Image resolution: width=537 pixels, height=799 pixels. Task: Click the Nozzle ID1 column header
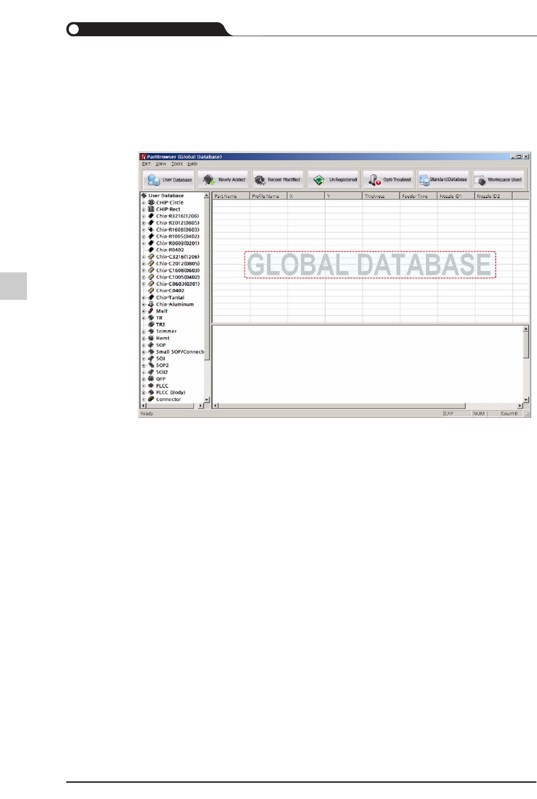(x=456, y=196)
